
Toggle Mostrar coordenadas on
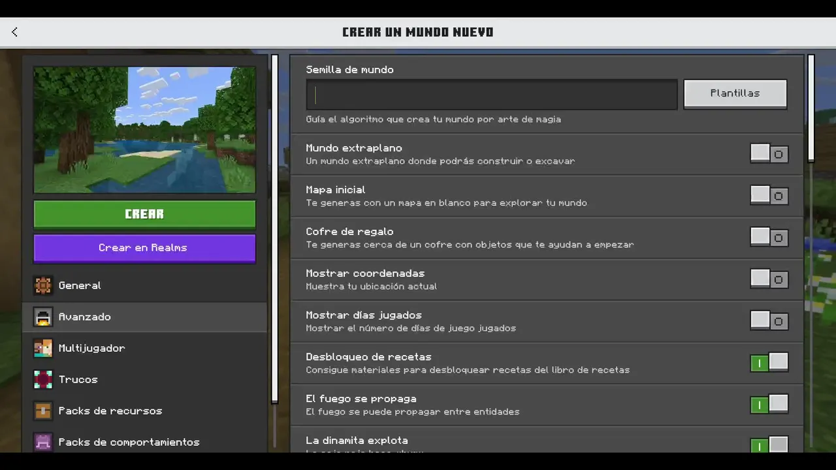coord(769,279)
